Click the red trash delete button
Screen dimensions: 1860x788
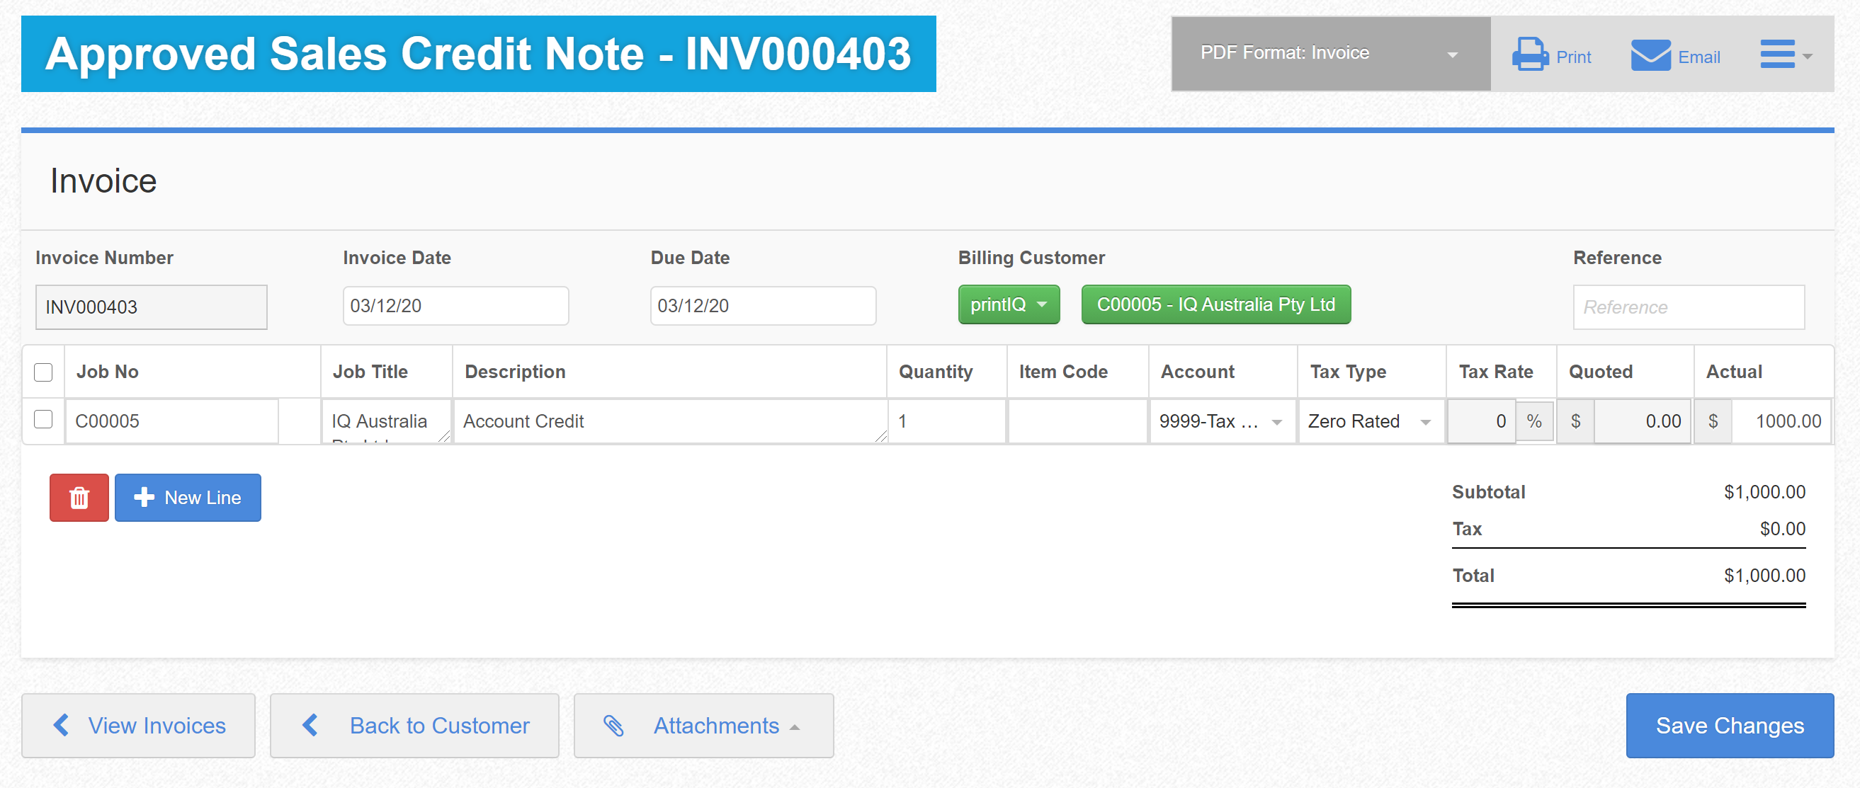79,497
